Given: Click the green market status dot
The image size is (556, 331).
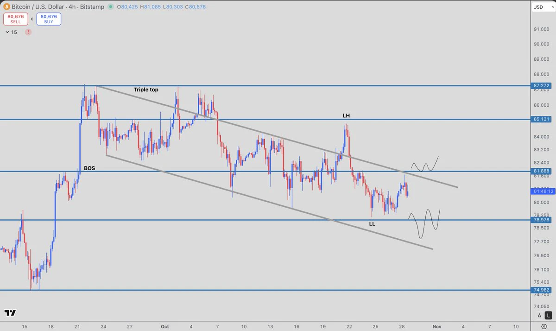Looking at the screenshot, I should [110, 7].
